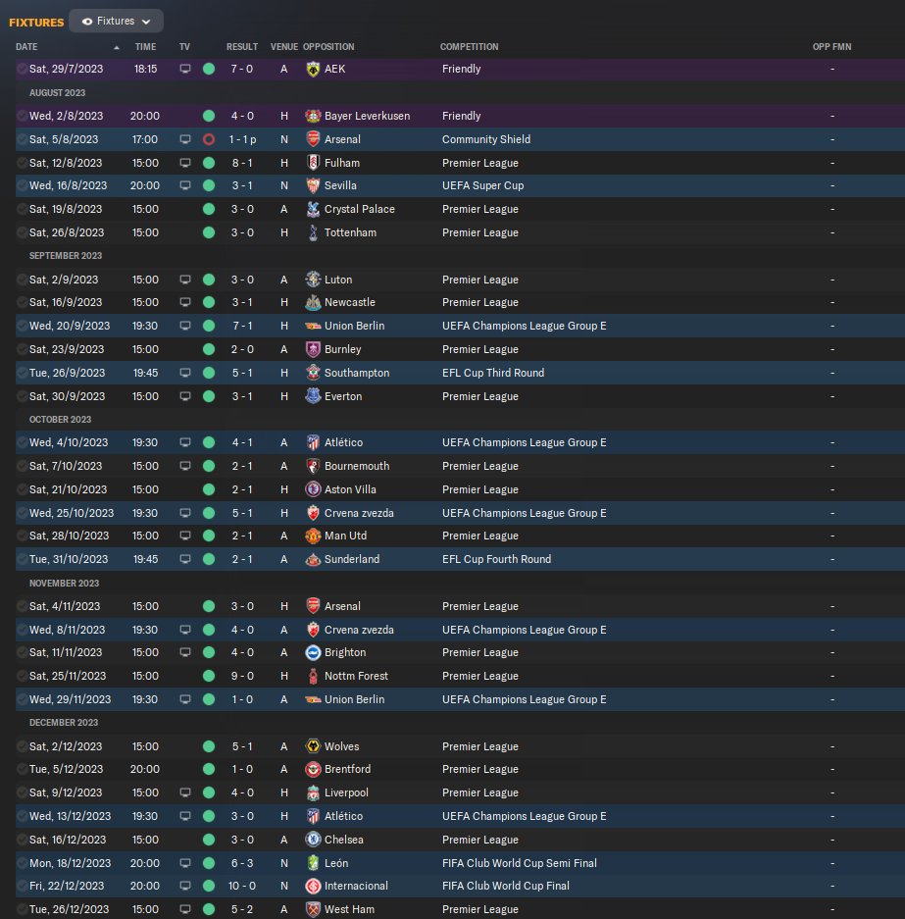Click the Chelsea club badge

314,840
